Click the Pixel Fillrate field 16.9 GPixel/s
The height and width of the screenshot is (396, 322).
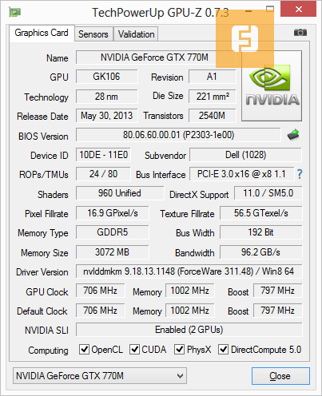coord(113,213)
